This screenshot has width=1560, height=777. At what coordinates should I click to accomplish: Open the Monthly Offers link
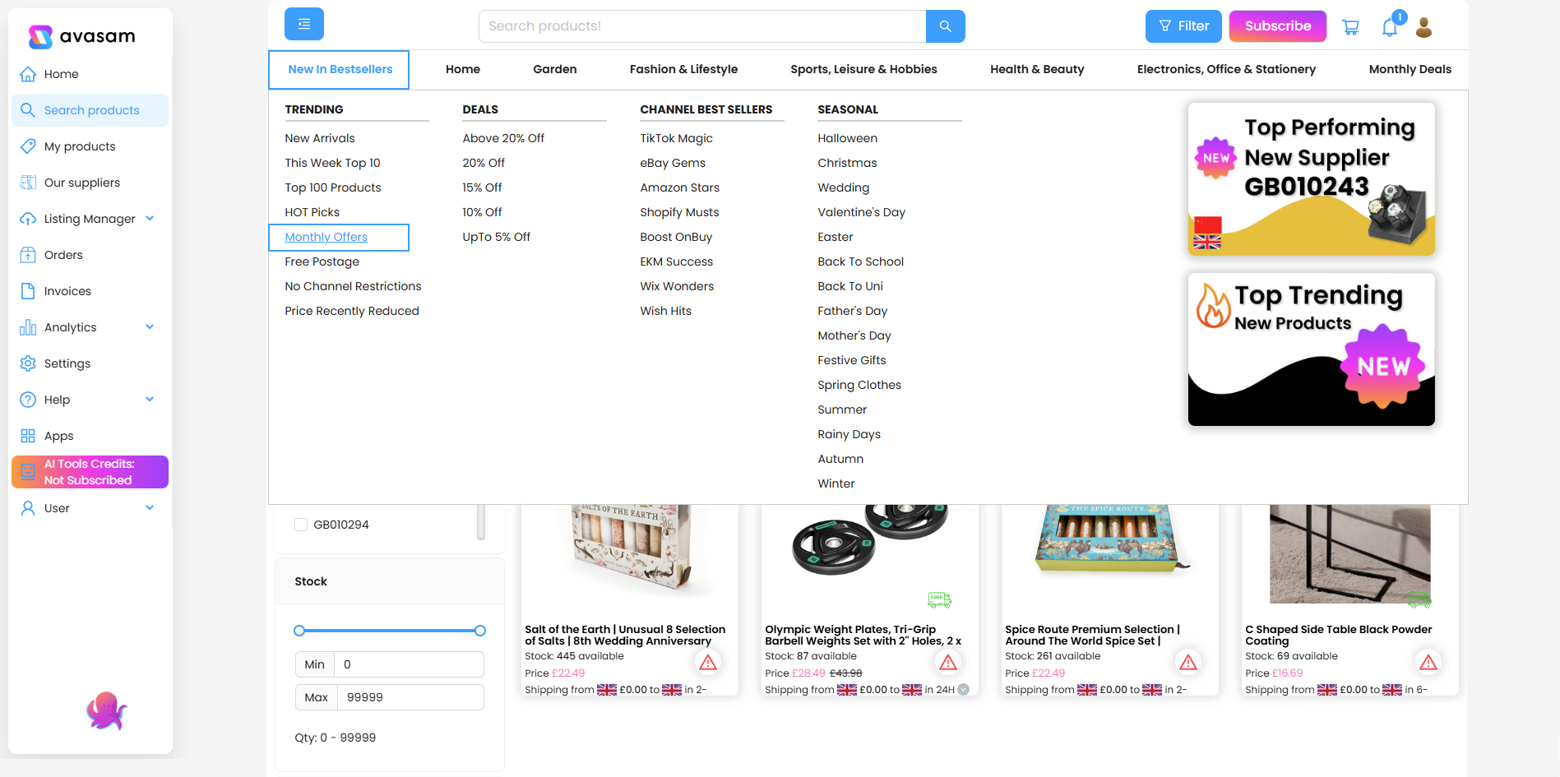(326, 237)
